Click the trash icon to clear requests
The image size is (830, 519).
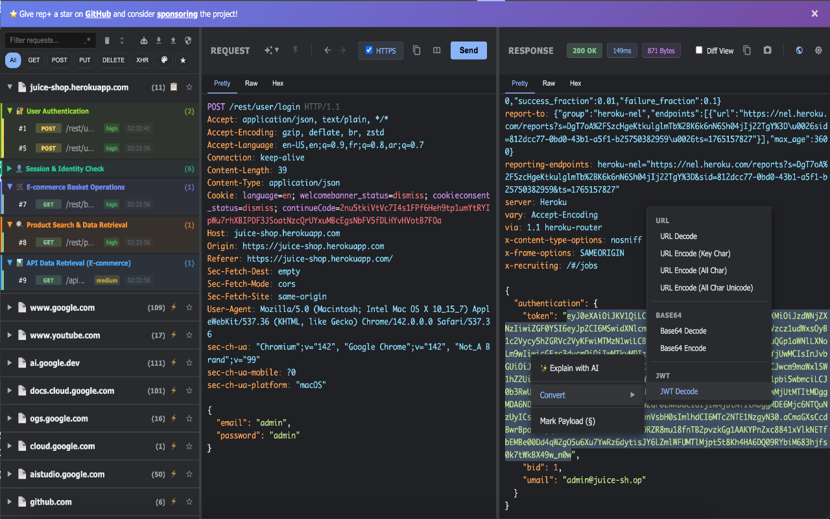107,40
